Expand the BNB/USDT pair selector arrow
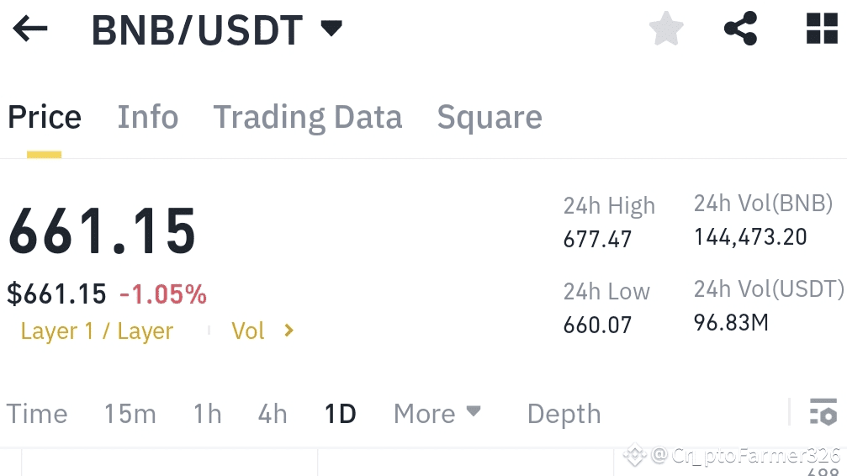The height and width of the screenshot is (476, 847). tap(331, 28)
